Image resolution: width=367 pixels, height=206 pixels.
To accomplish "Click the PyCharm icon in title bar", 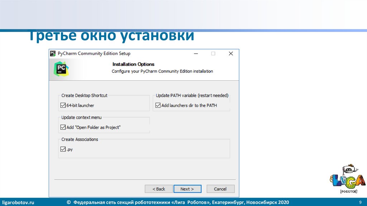I will pyautogui.click(x=53, y=53).
